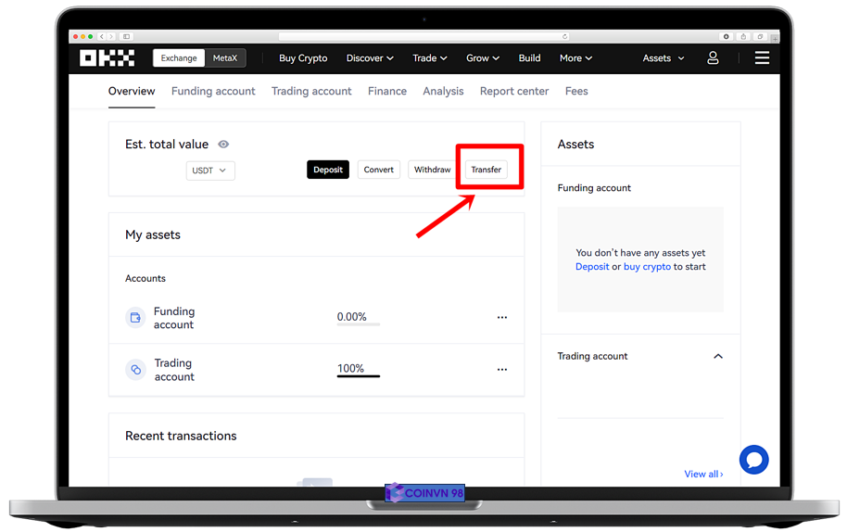Open the USDT currency dropdown

(x=210, y=171)
